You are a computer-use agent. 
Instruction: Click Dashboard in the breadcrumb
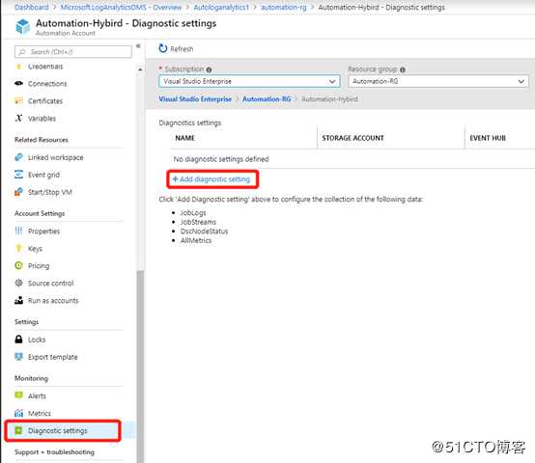click(32, 7)
